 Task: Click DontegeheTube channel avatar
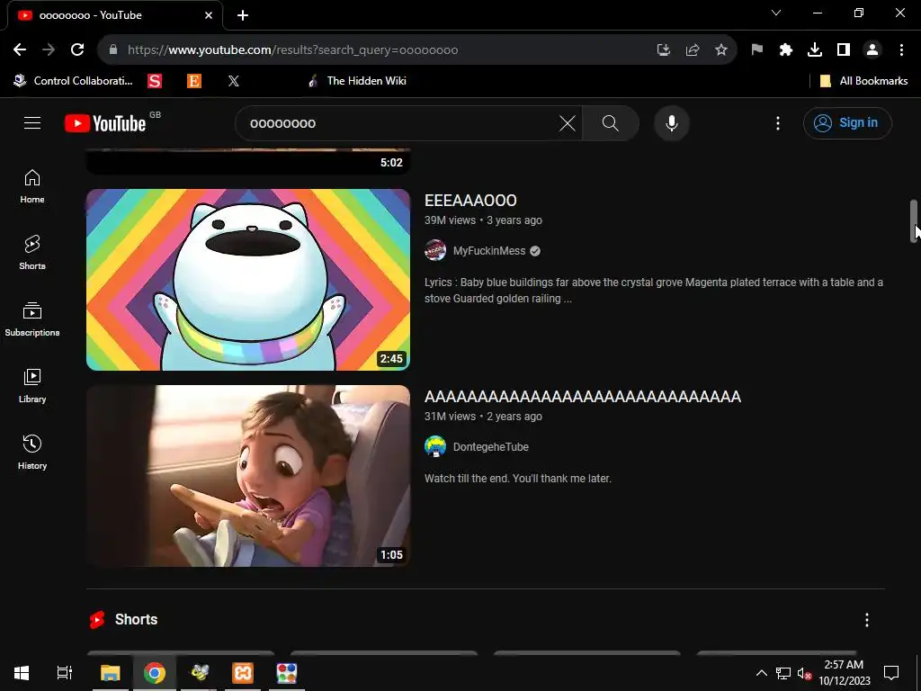(x=435, y=446)
